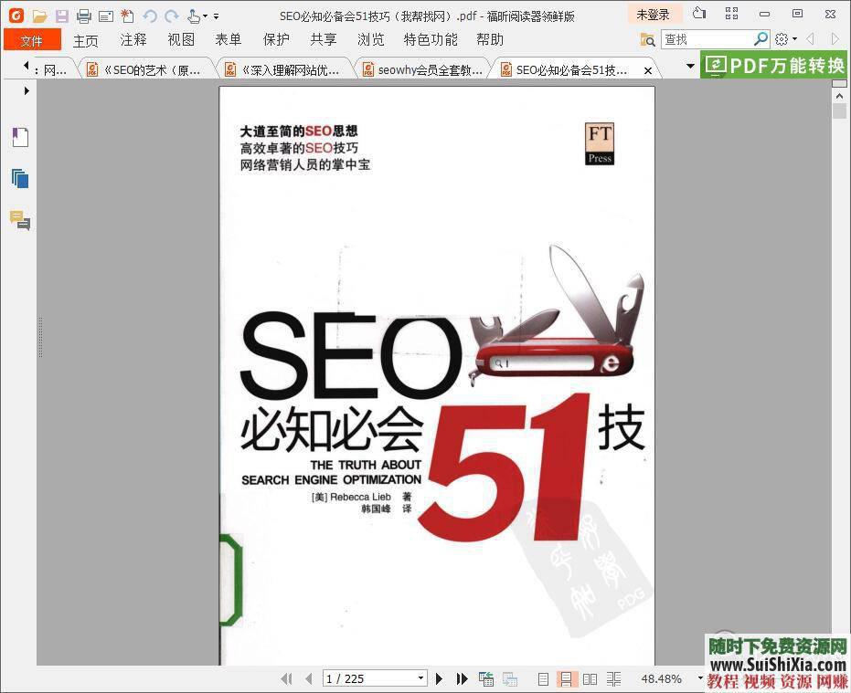The image size is (851, 693).
Task: Click the right scrollbar up arrow
Action: pyautogui.click(x=839, y=95)
